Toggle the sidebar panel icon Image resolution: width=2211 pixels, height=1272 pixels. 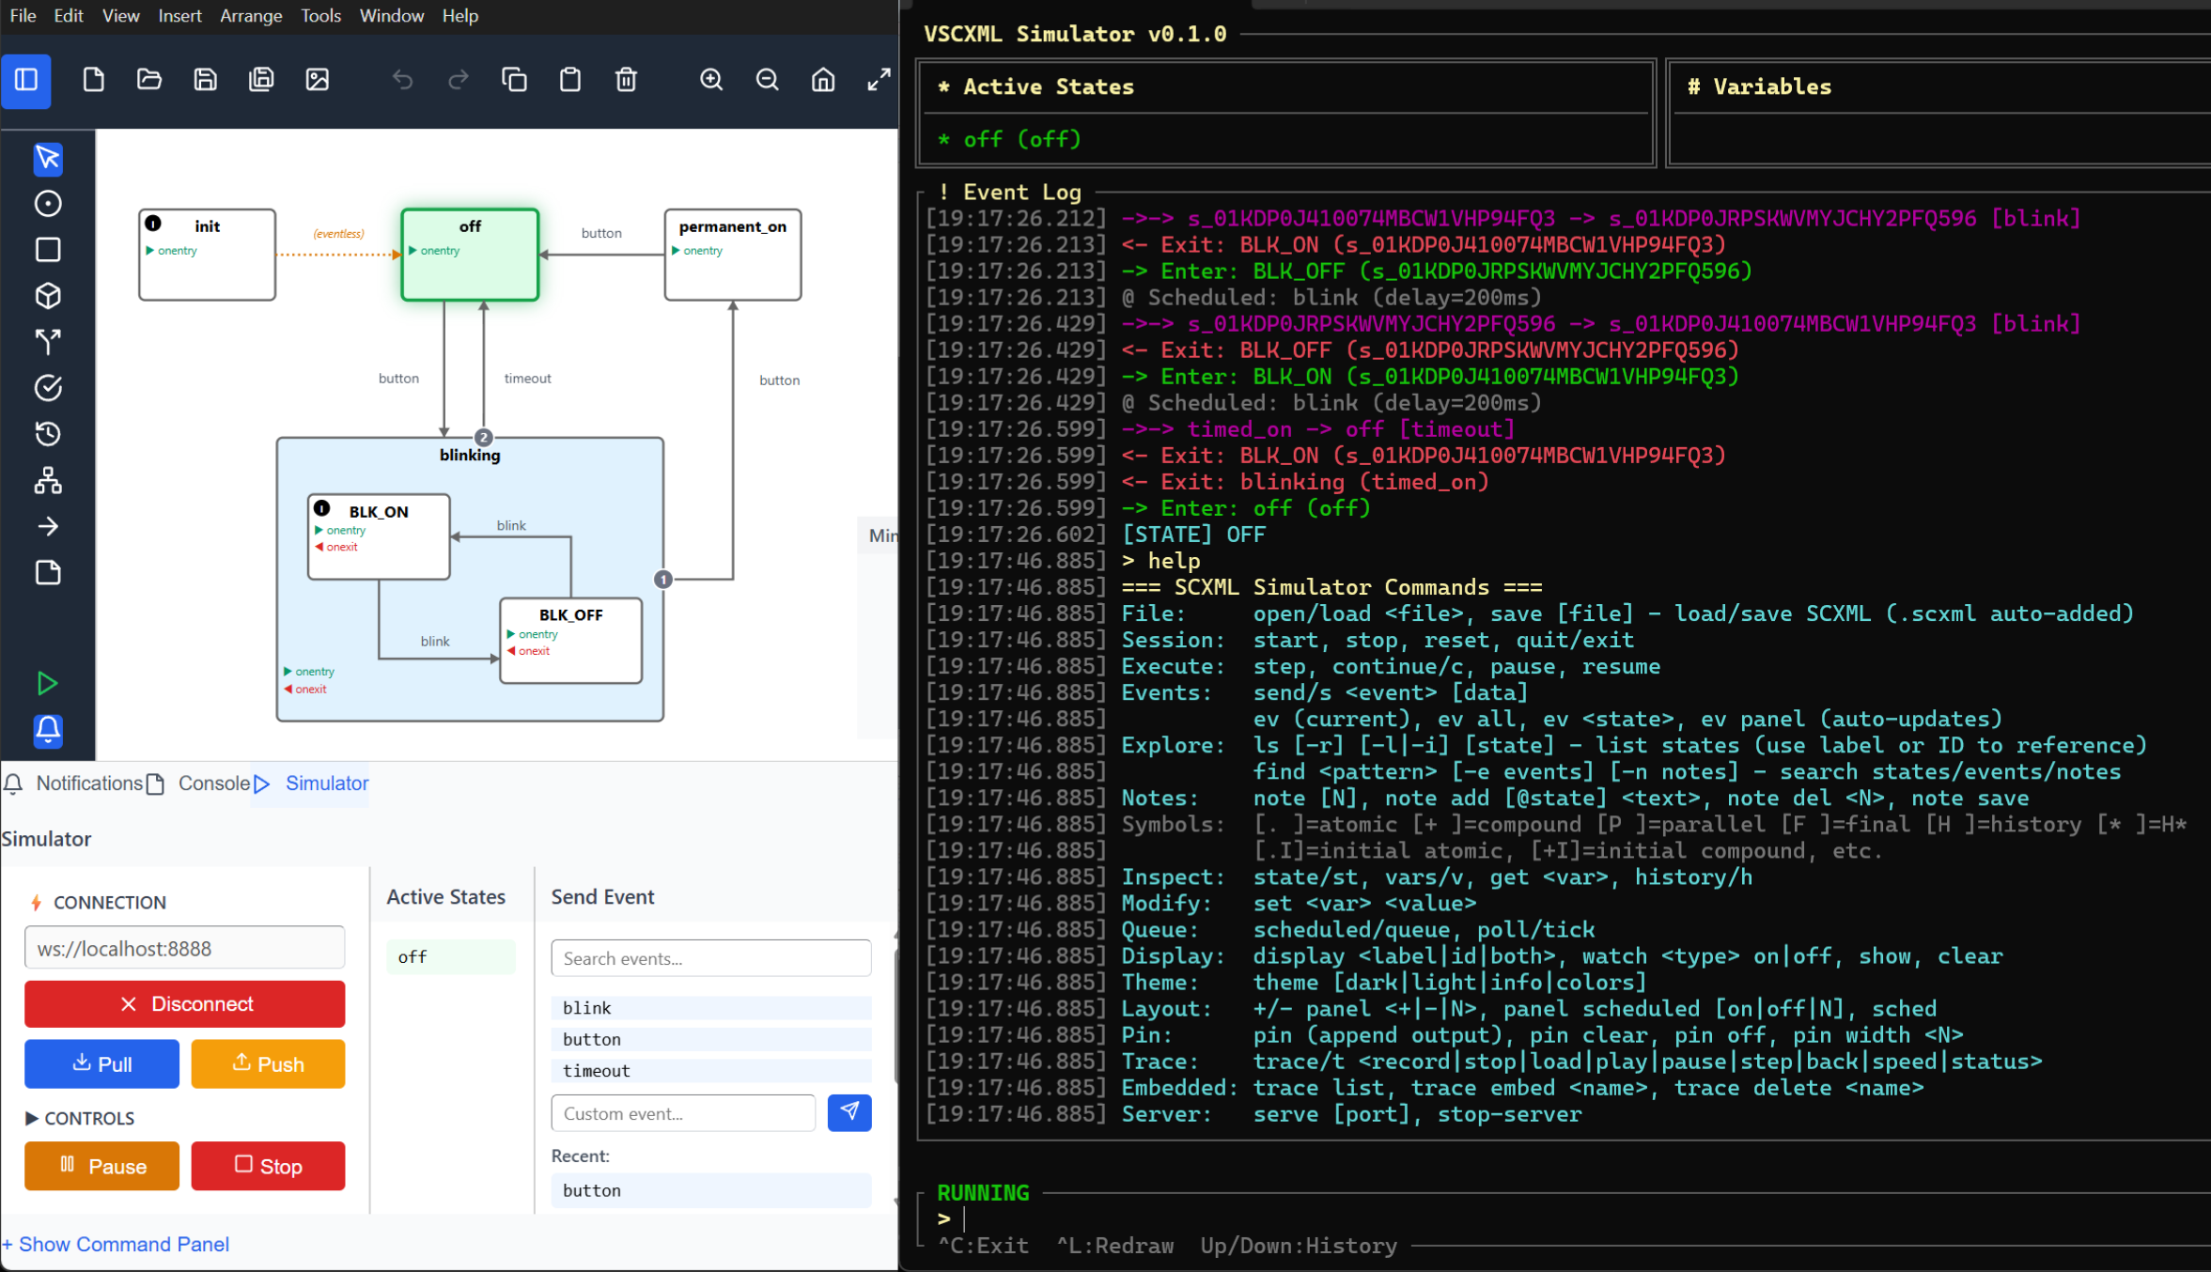tap(26, 80)
